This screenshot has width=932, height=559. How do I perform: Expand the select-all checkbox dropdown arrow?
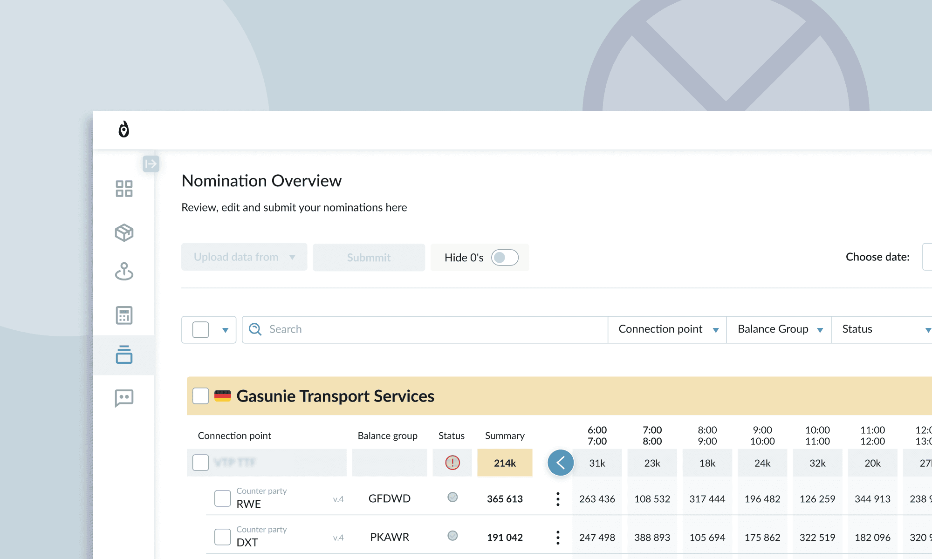click(225, 330)
